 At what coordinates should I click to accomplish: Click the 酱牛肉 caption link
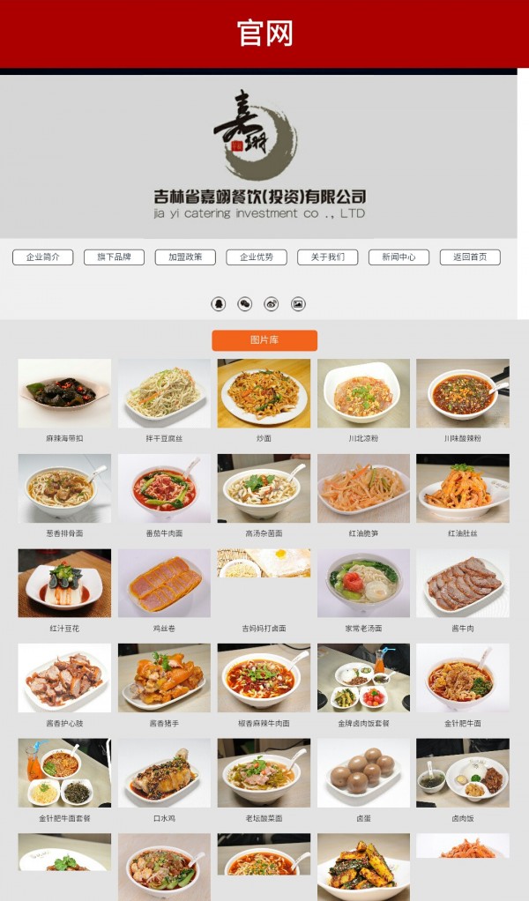pyautogui.click(x=463, y=629)
